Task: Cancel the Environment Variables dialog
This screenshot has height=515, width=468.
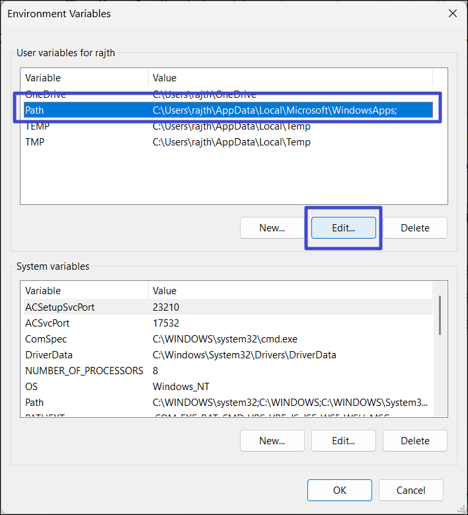Action: click(411, 491)
